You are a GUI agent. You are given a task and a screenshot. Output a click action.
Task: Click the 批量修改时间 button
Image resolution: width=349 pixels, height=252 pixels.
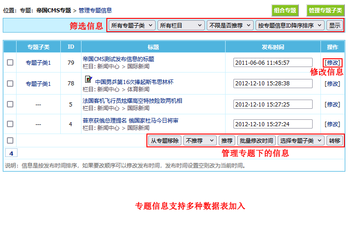click(256, 140)
